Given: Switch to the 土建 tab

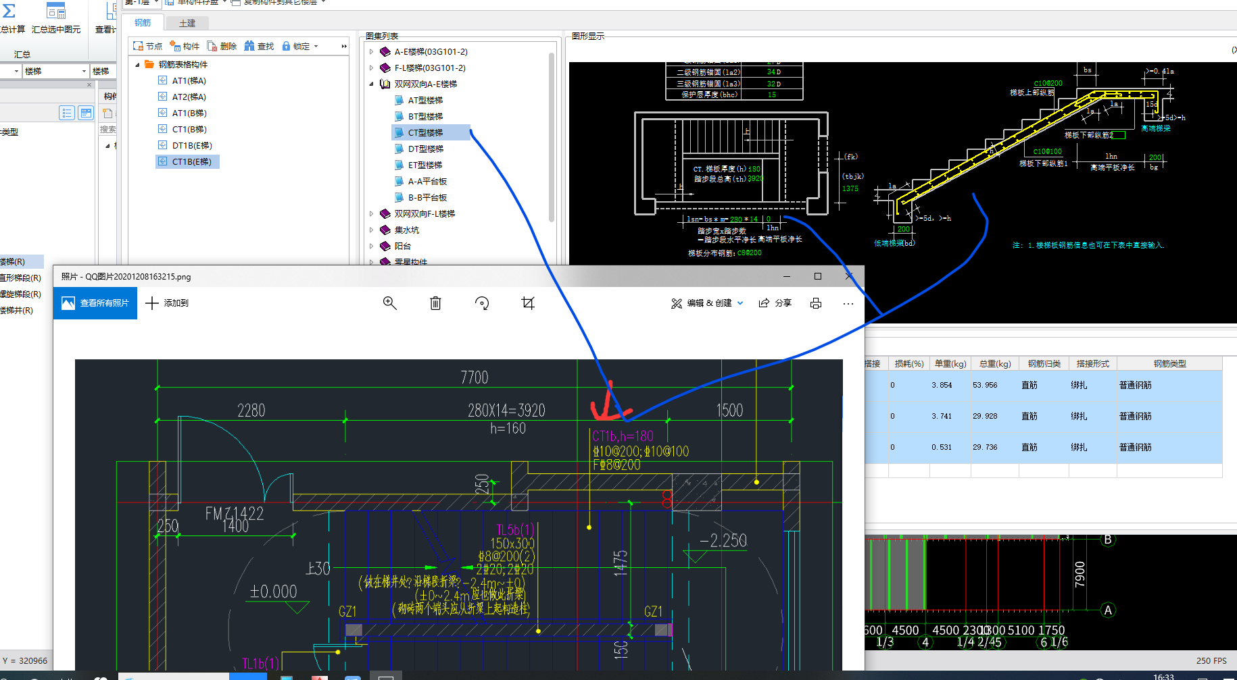Looking at the screenshot, I should click(x=187, y=23).
